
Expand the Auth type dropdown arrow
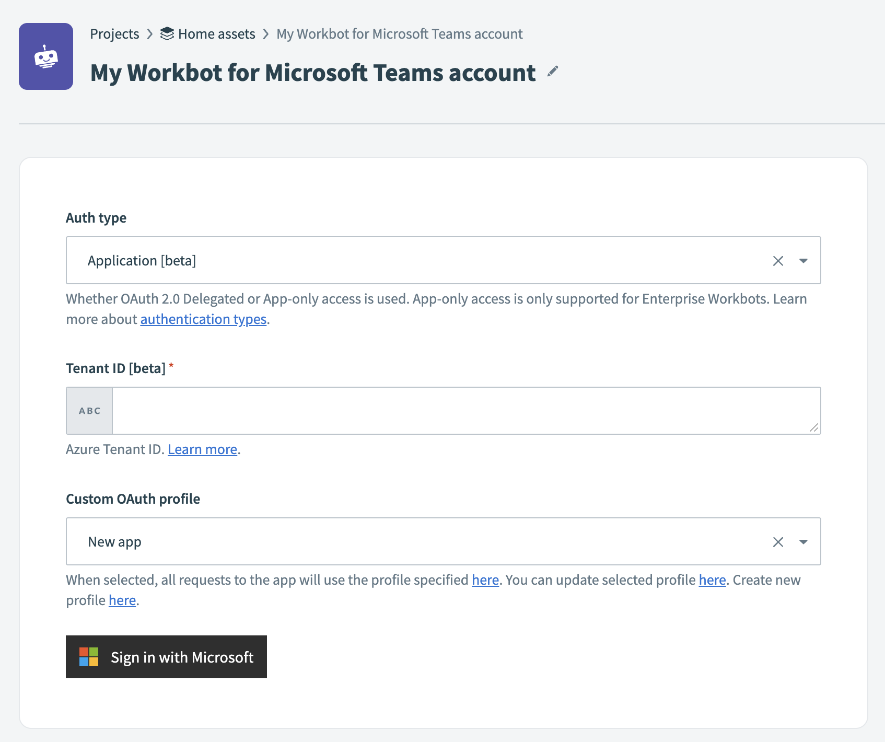pyautogui.click(x=804, y=261)
